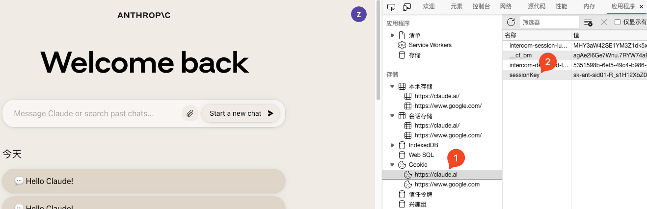The image size is (647, 209).
Task: Click the delete selected cookie X icon
Action: [604, 22]
